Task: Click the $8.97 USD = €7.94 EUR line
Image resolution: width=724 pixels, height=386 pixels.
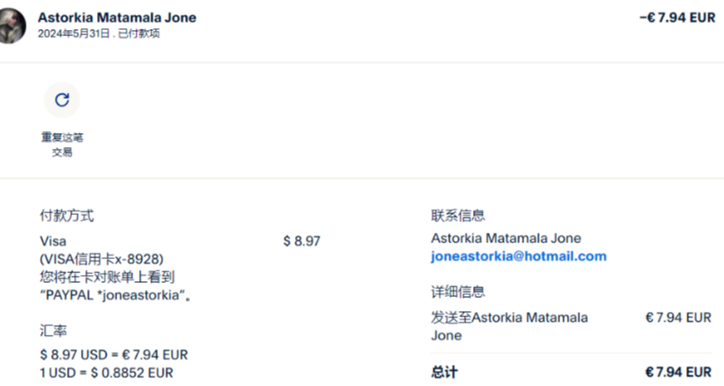Action: (x=114, y=354)
